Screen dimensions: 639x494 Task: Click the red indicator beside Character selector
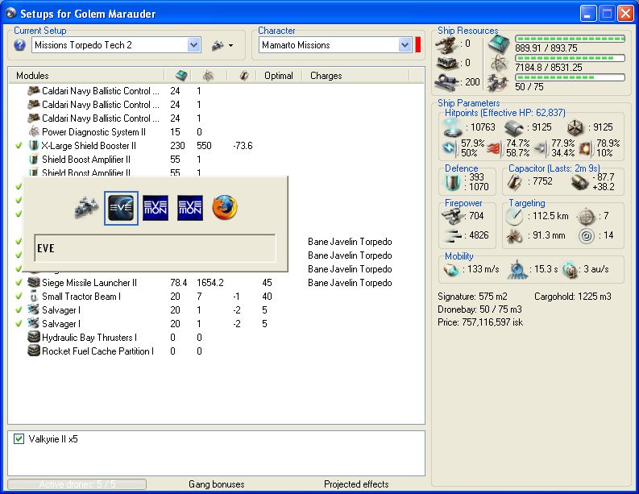417,45
